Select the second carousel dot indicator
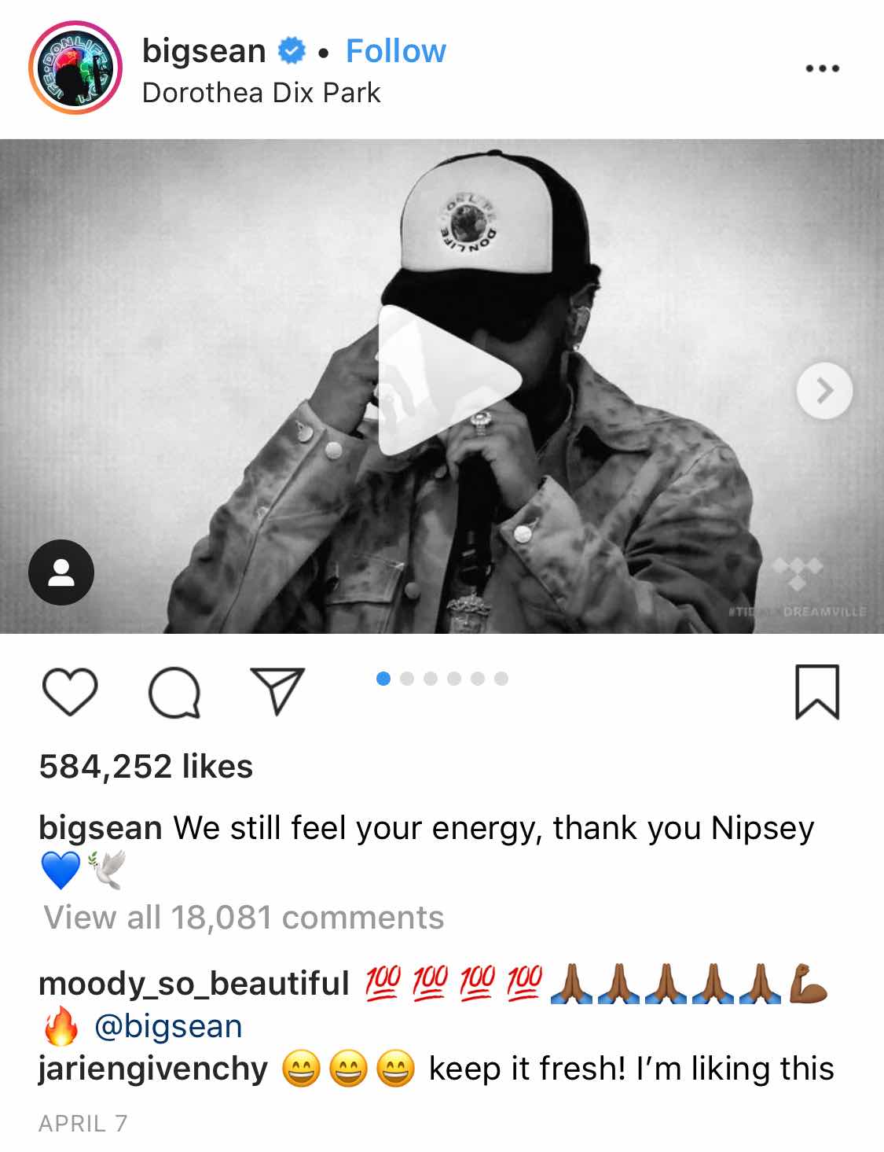The height and width of the screenshot is (1152, 884). click(407, 679)
